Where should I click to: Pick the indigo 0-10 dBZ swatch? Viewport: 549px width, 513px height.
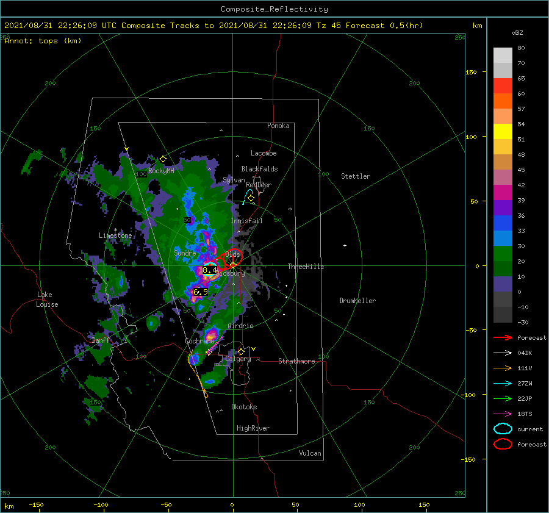pos(503,284)
